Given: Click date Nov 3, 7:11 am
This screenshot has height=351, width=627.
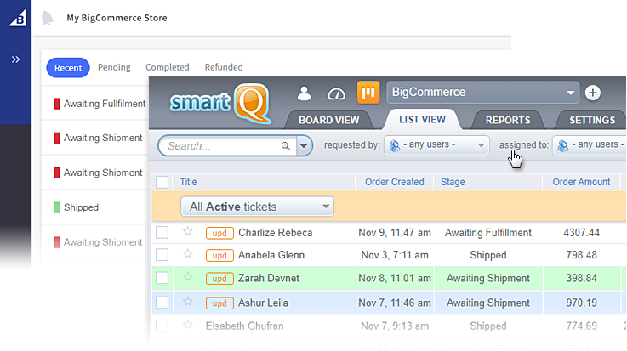Looking at the screenshot, I should [395, 255].
